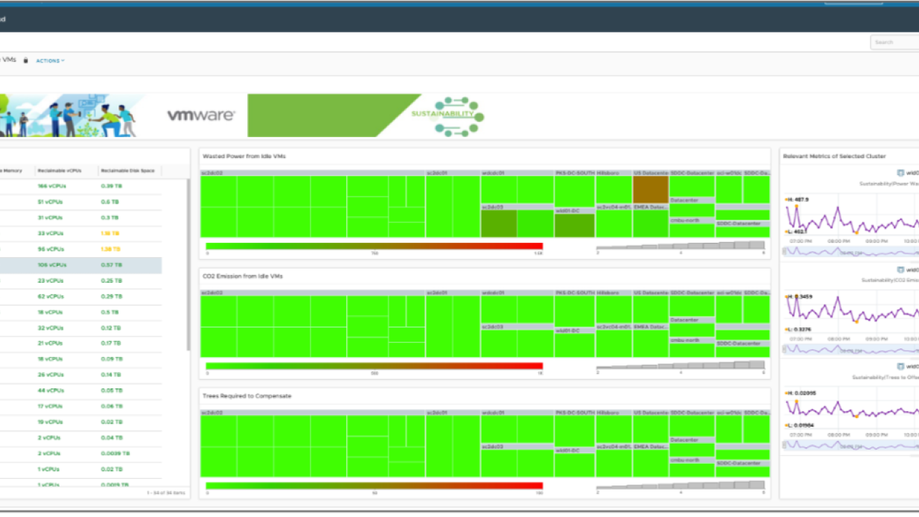Viewport: 919px width, 517px height.
Task: Click the L: 0.3276 low value label
Action: [x=799, y=329]
